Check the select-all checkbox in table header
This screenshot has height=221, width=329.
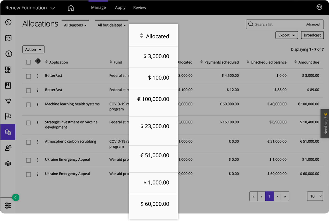click(28, 62)
